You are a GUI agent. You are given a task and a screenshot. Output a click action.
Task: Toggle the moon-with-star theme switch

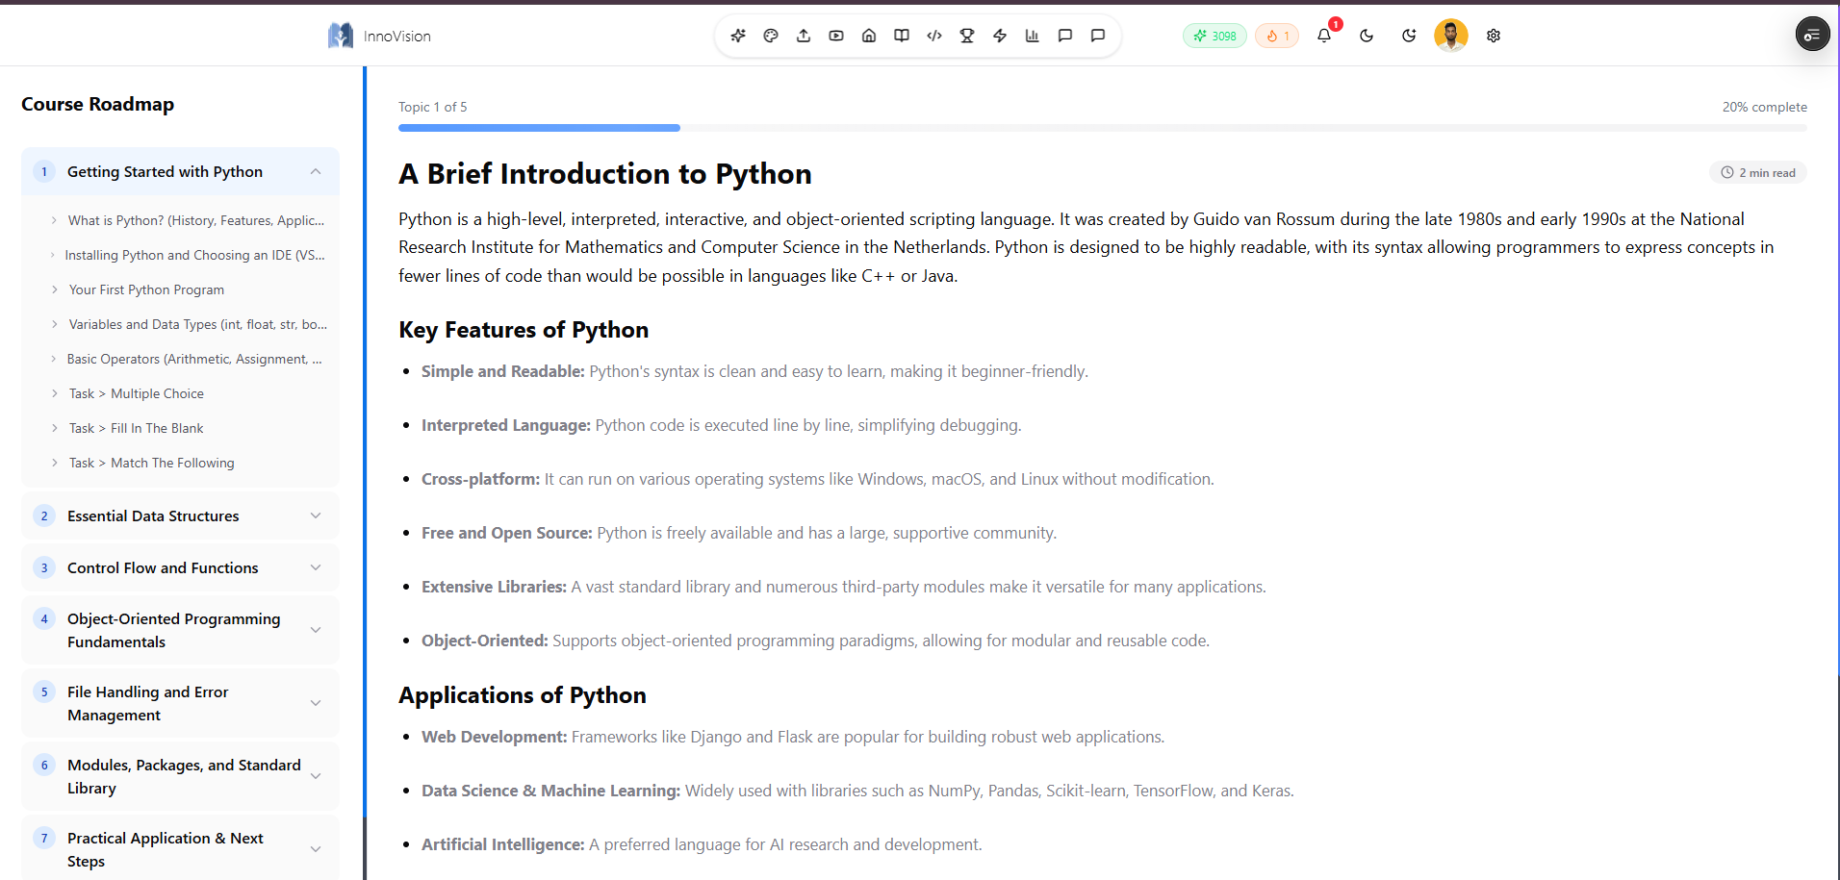tap(1409, 36)
